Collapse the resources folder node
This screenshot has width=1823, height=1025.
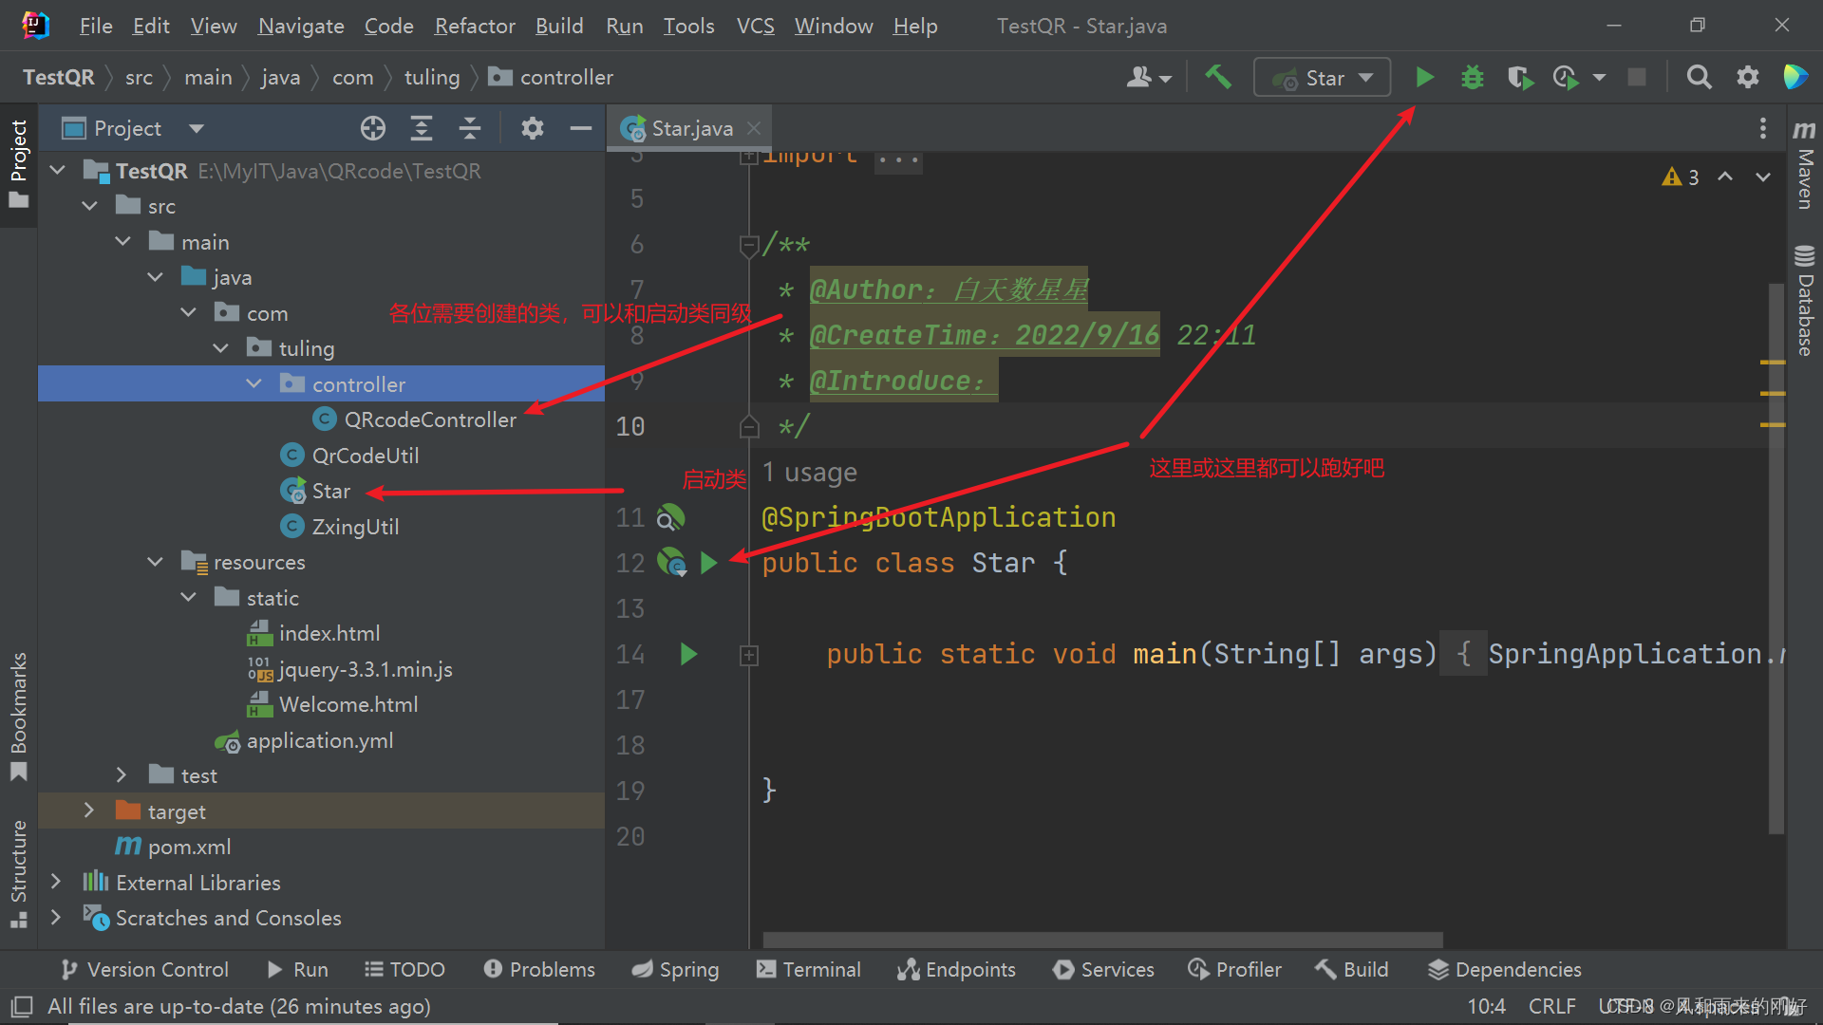[x=156, y=562]
